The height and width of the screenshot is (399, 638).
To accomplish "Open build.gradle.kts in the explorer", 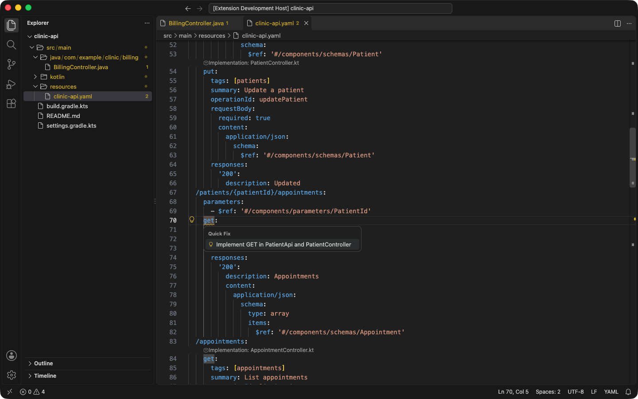I will 88,106.
